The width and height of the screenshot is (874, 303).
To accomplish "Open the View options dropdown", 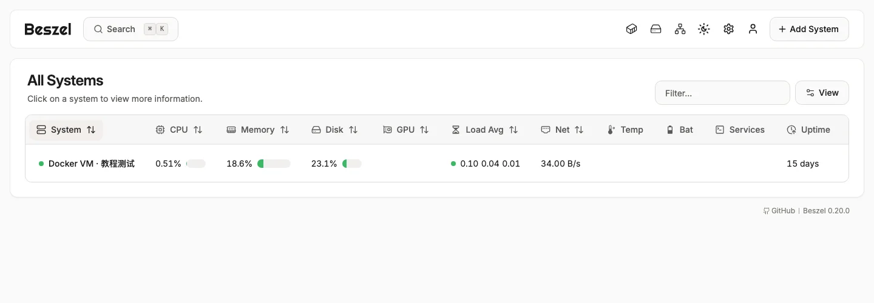I will coord(822,93).
